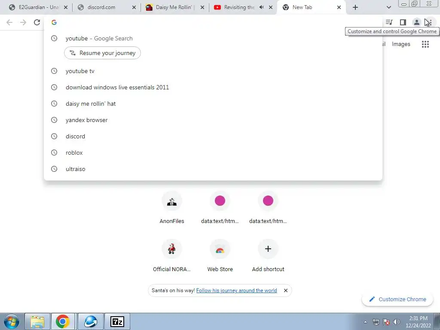Mute the Revisiting tab audio icon
The height and width of the screenshot is (330, 440).
262,7
